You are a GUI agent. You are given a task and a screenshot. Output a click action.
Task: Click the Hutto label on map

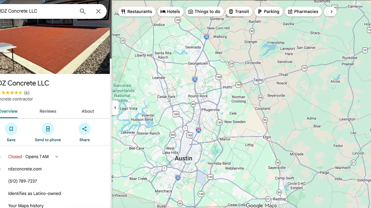click(x=228, y=87)
